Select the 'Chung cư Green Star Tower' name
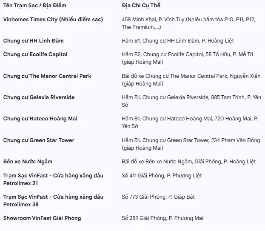The image size is (265, 231). [x=38, y=140]
